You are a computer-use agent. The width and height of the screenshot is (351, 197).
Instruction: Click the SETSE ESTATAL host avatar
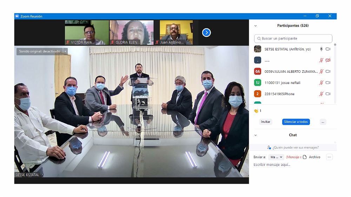pos(258,49)
